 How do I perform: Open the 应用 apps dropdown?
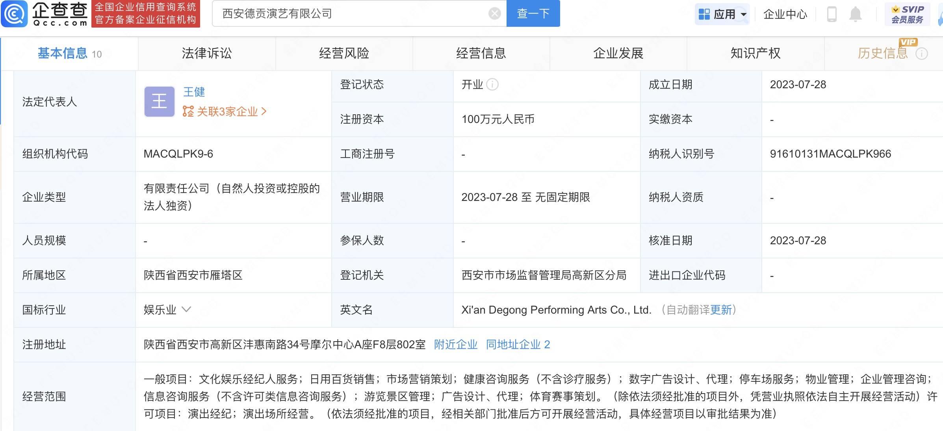click(722, 15)
